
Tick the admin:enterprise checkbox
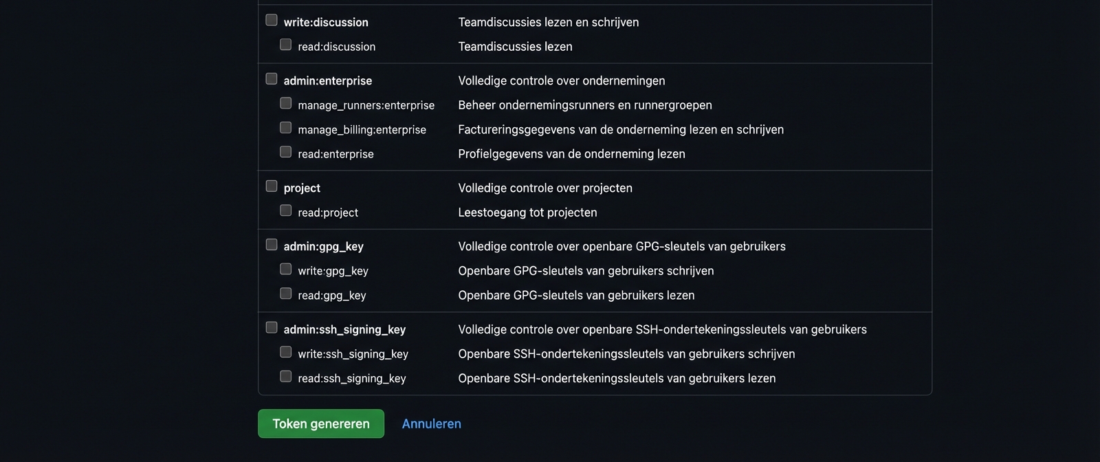click(x=272, y=79)
